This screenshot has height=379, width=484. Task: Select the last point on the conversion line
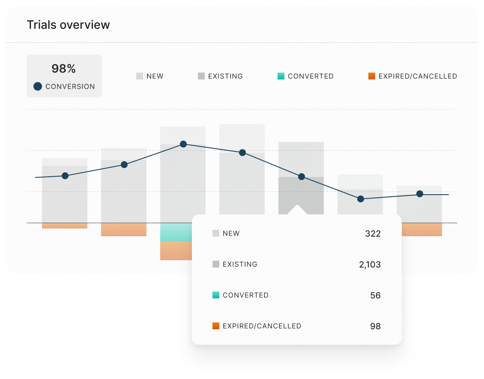click(x=420, y=194)
